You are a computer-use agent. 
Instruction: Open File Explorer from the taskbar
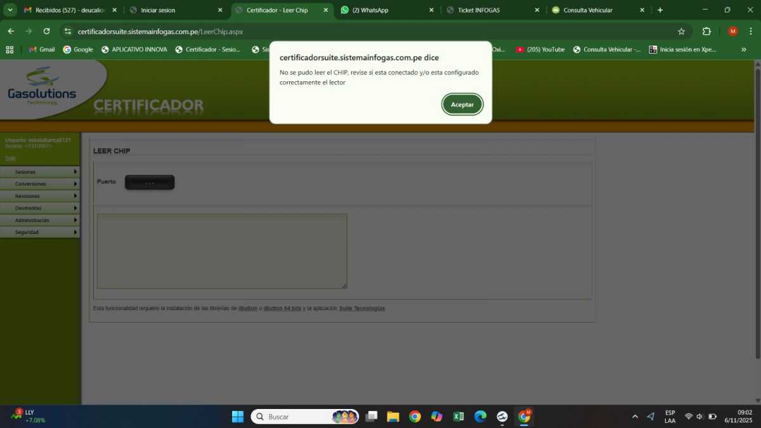click(393, 417)
